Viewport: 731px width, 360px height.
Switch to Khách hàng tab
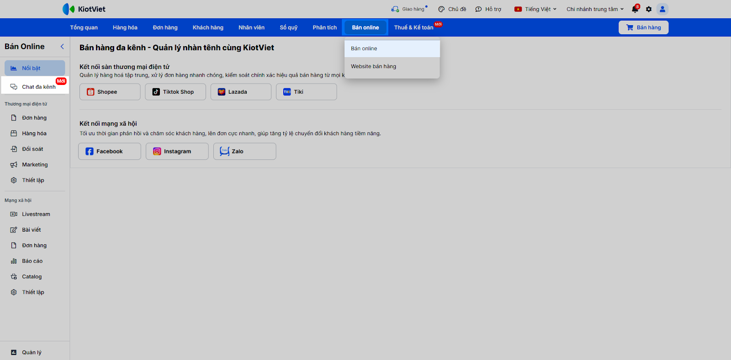tap(208, 27)
